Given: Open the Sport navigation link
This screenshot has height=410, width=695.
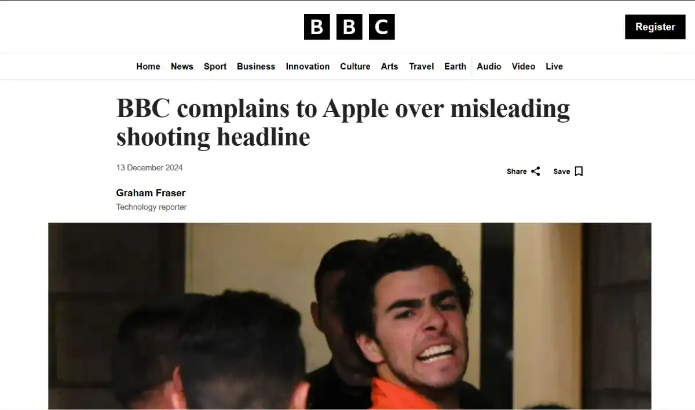Looking at the screenshot, I should tap(215, 67).
